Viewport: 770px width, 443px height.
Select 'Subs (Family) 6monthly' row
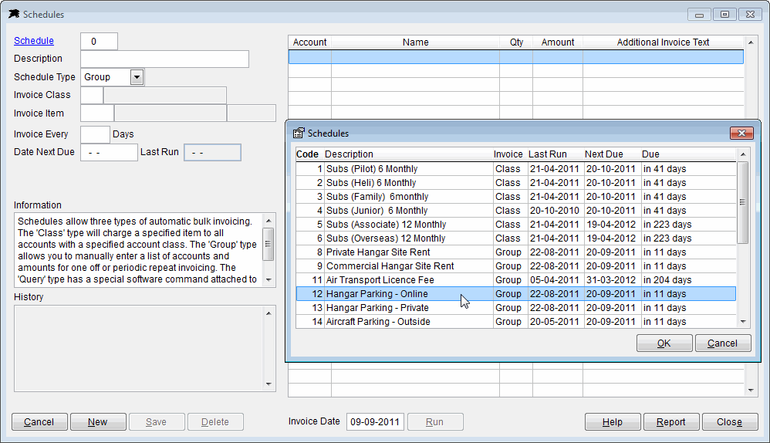pyautogui.click(x=515, y=197)
